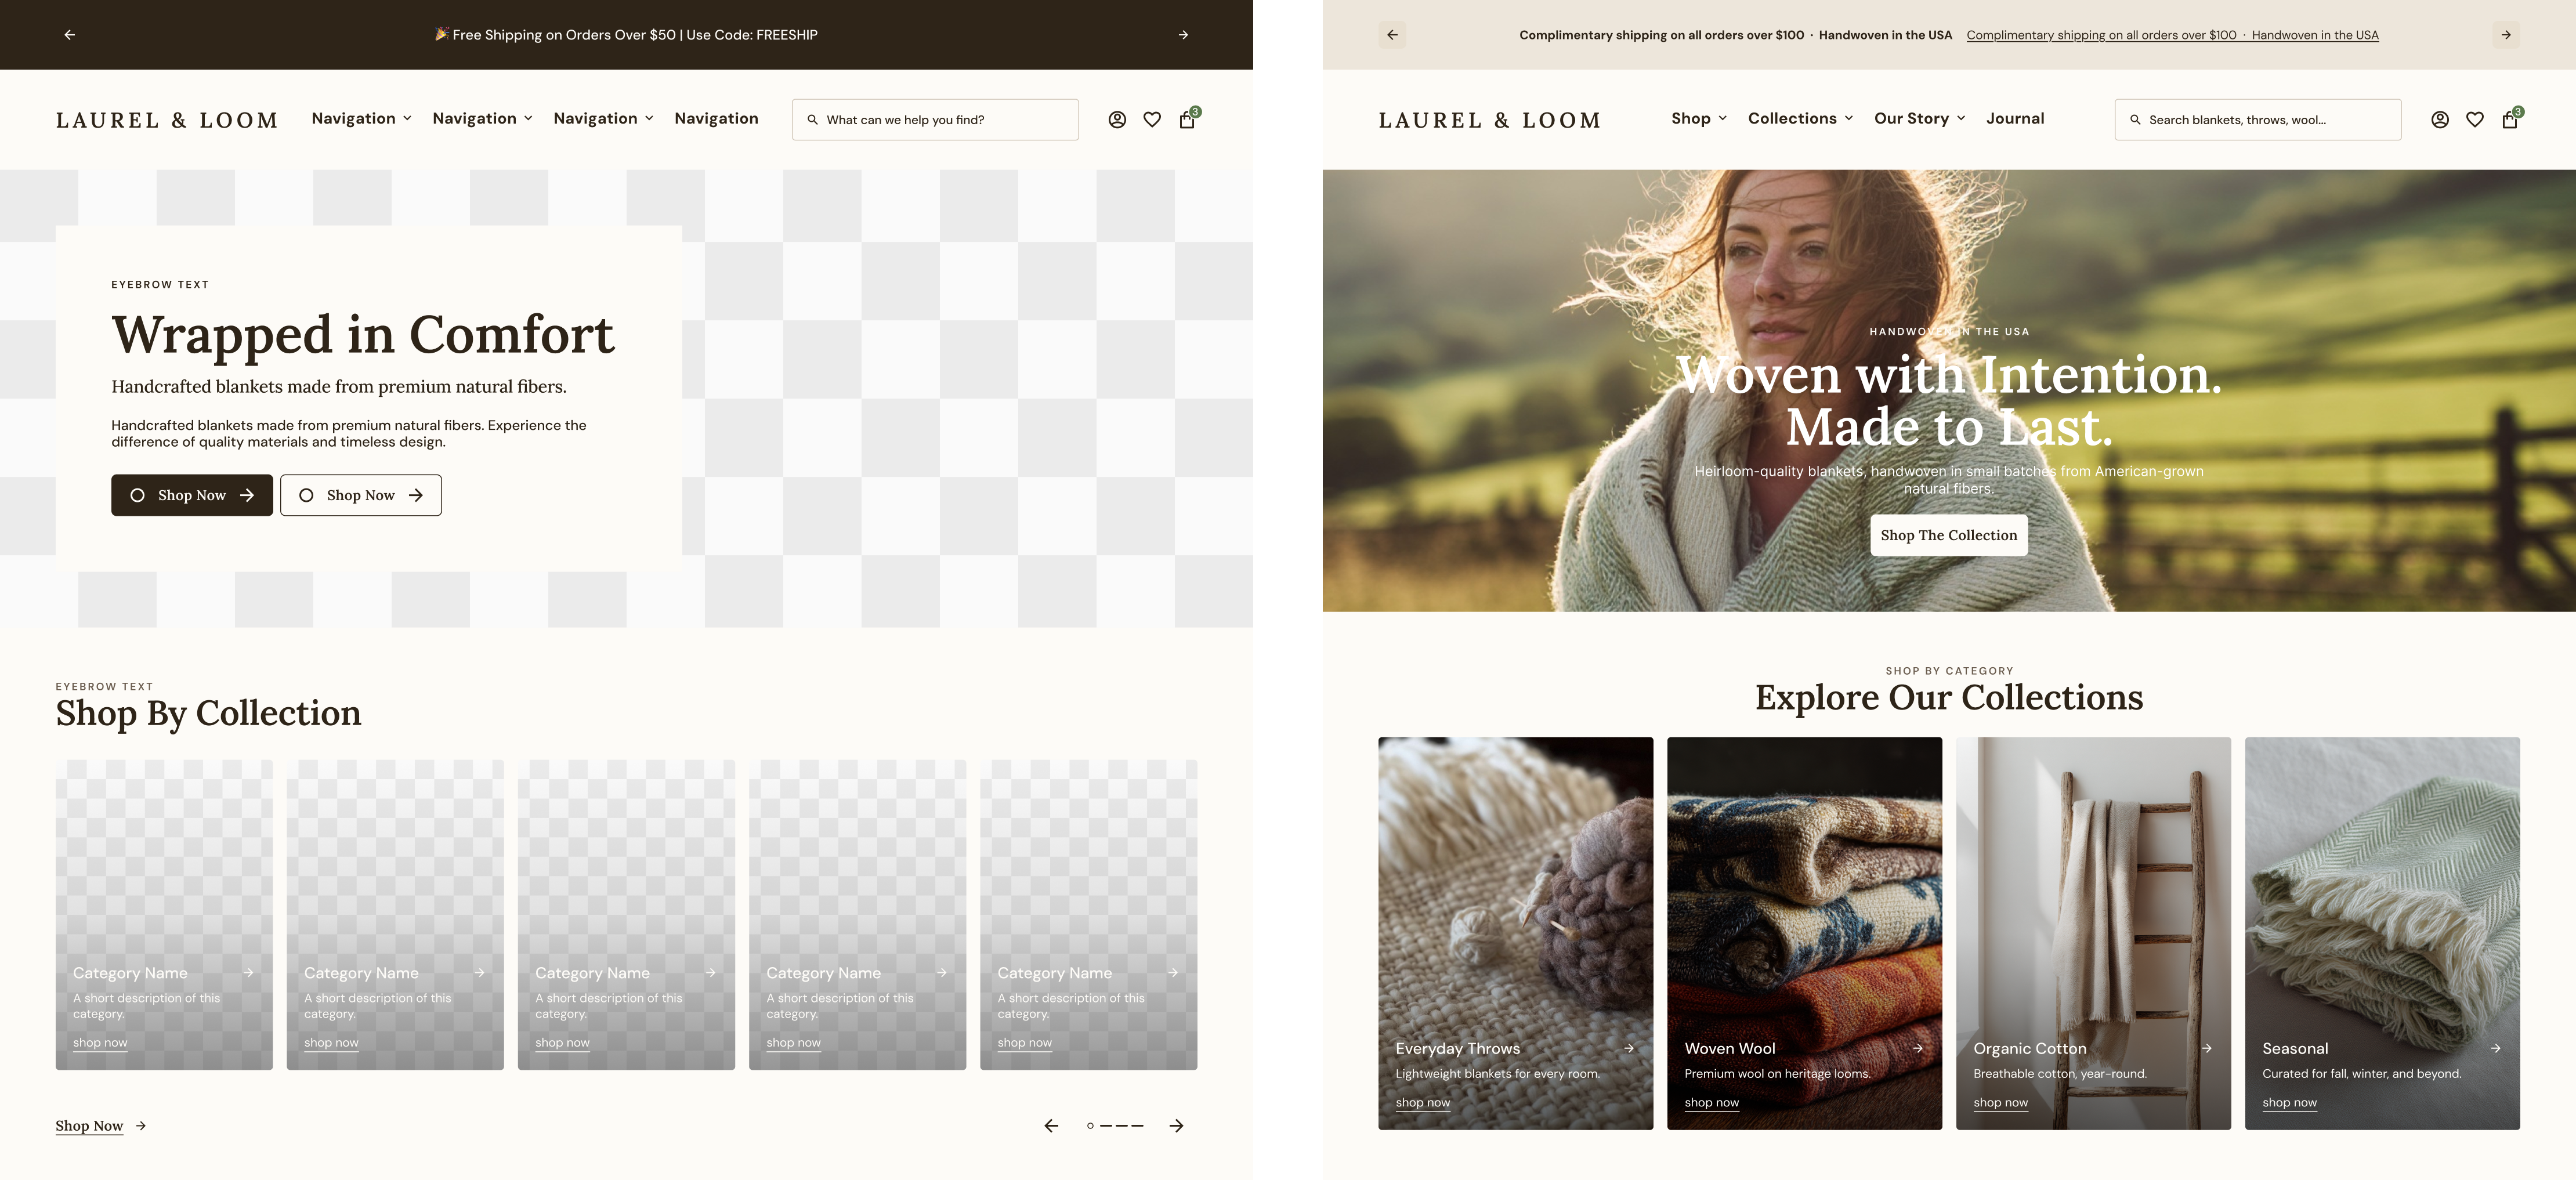2576x1180 pixels.
Task: Click previous arrow on beige shipping banner
Action: 1392,35
